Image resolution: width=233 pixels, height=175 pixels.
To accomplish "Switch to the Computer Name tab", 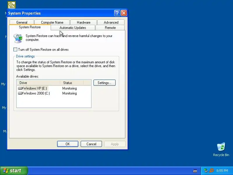I will (52, 22).
